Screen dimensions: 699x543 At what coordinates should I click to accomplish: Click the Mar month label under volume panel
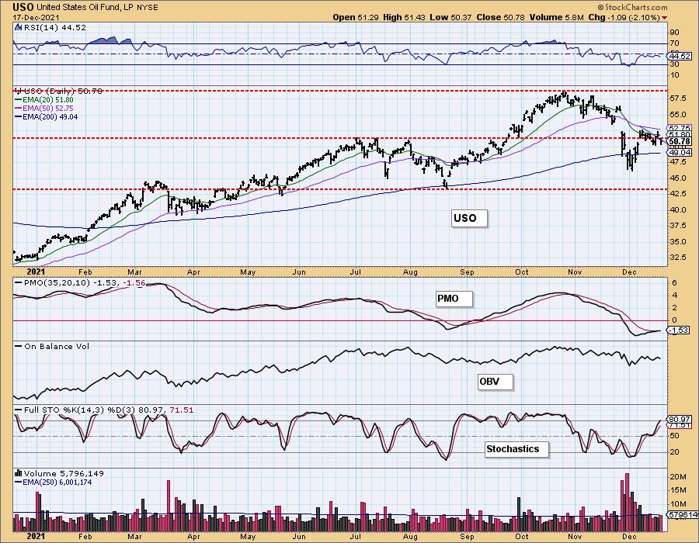(x=134, y=536)
